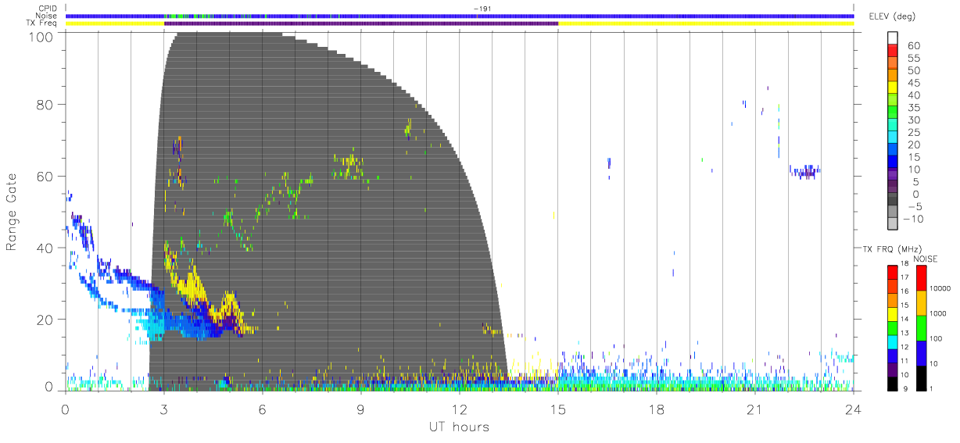Select the "Noise" row label at top left
Screen dimensions: 960x443
point(48,16)
